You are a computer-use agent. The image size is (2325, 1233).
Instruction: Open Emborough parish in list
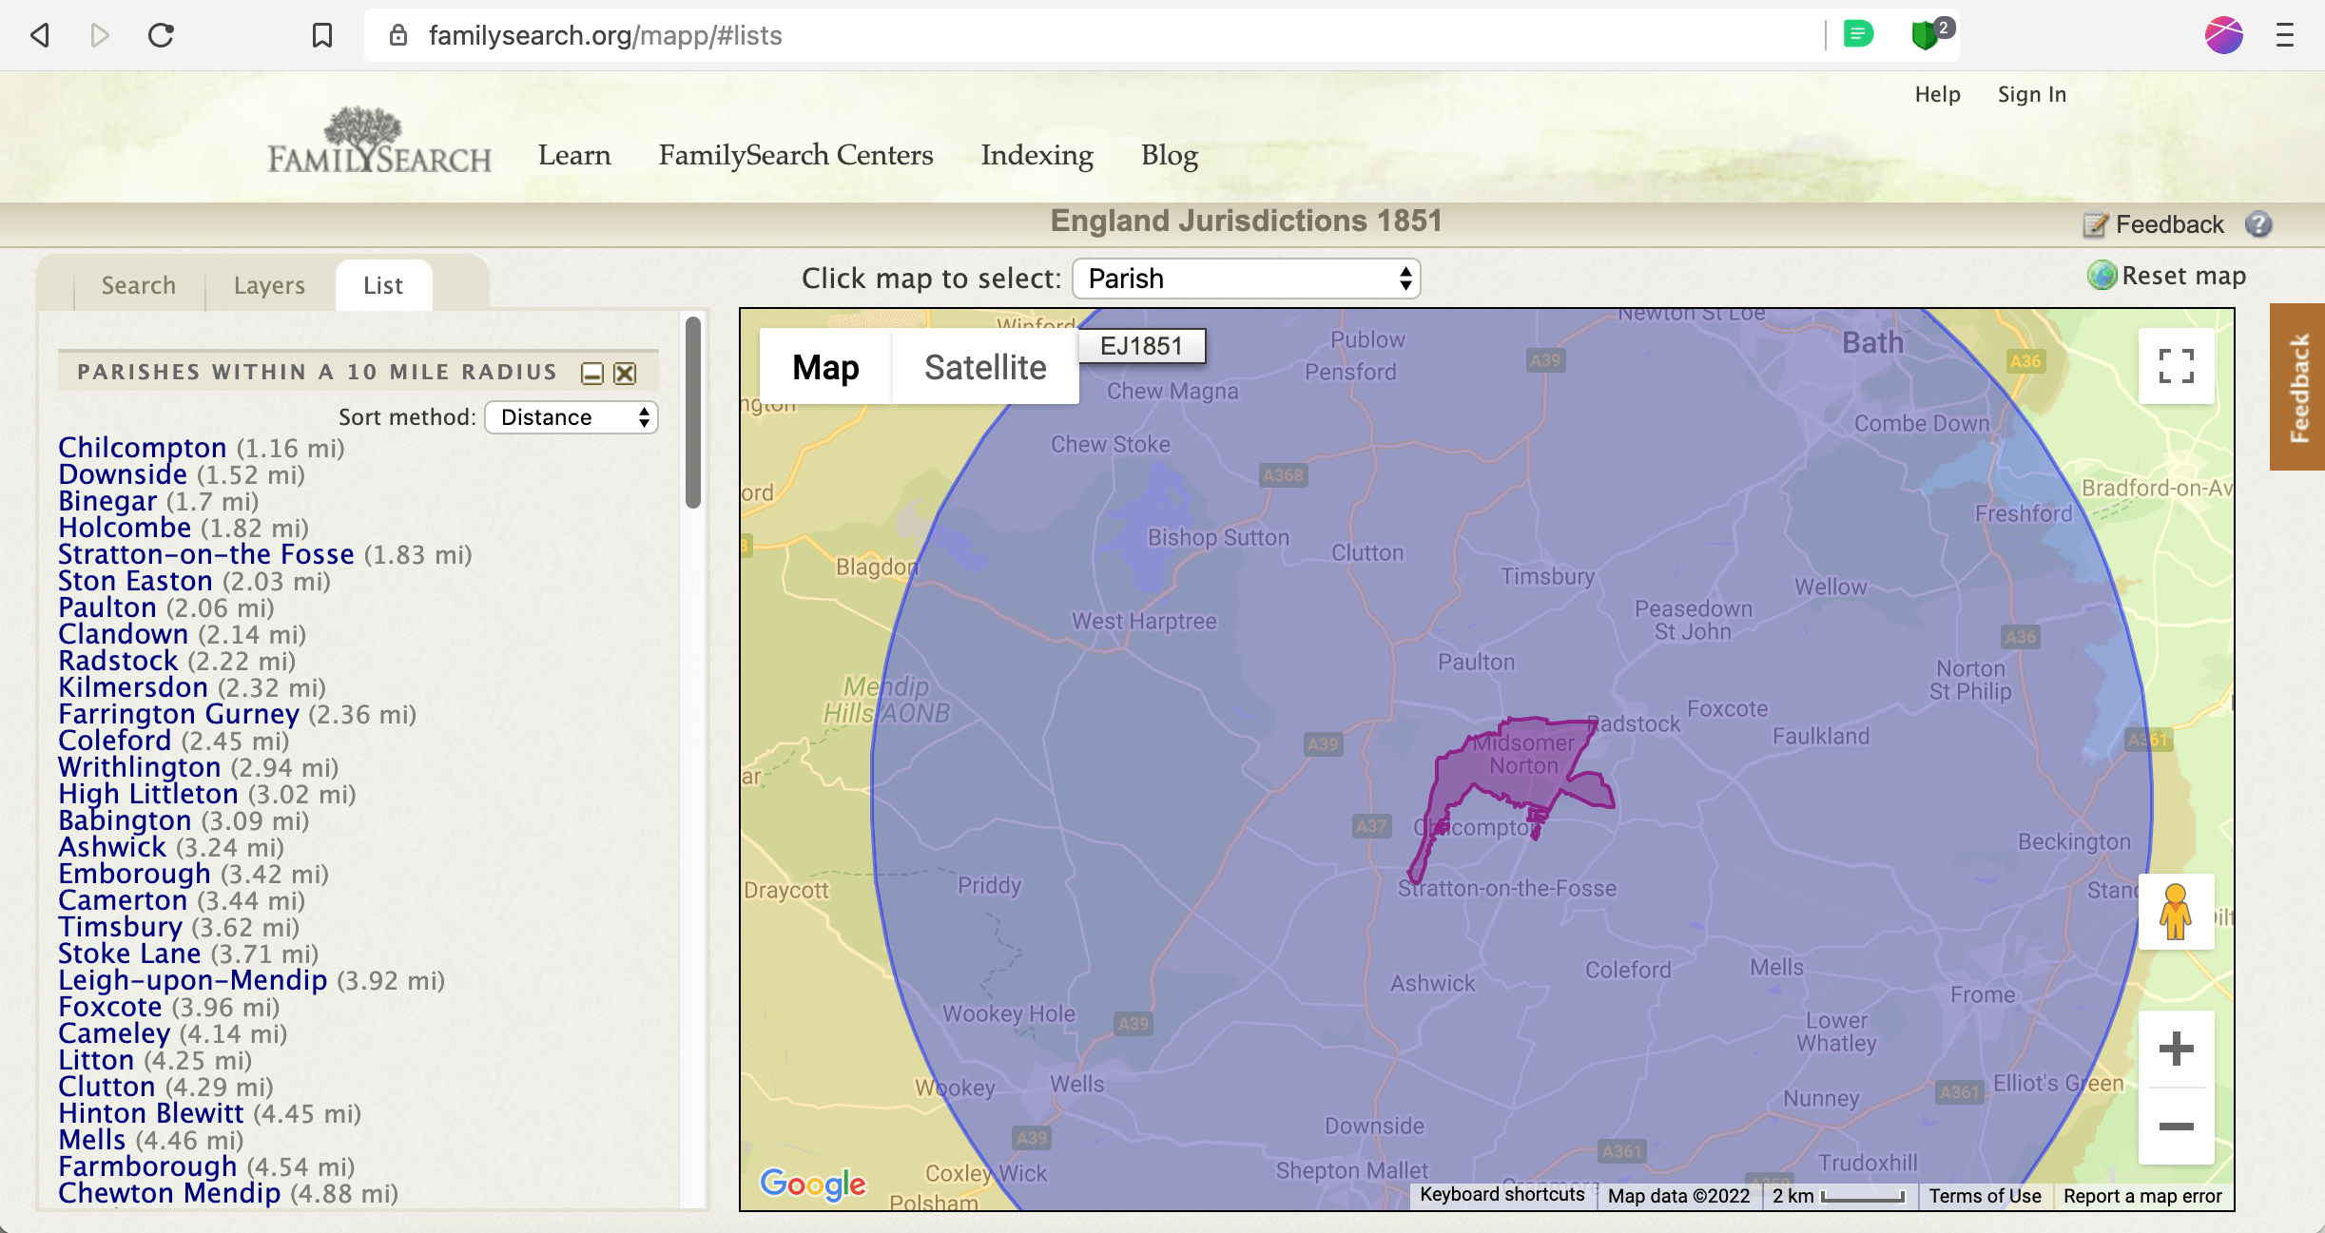click(134, 873)
